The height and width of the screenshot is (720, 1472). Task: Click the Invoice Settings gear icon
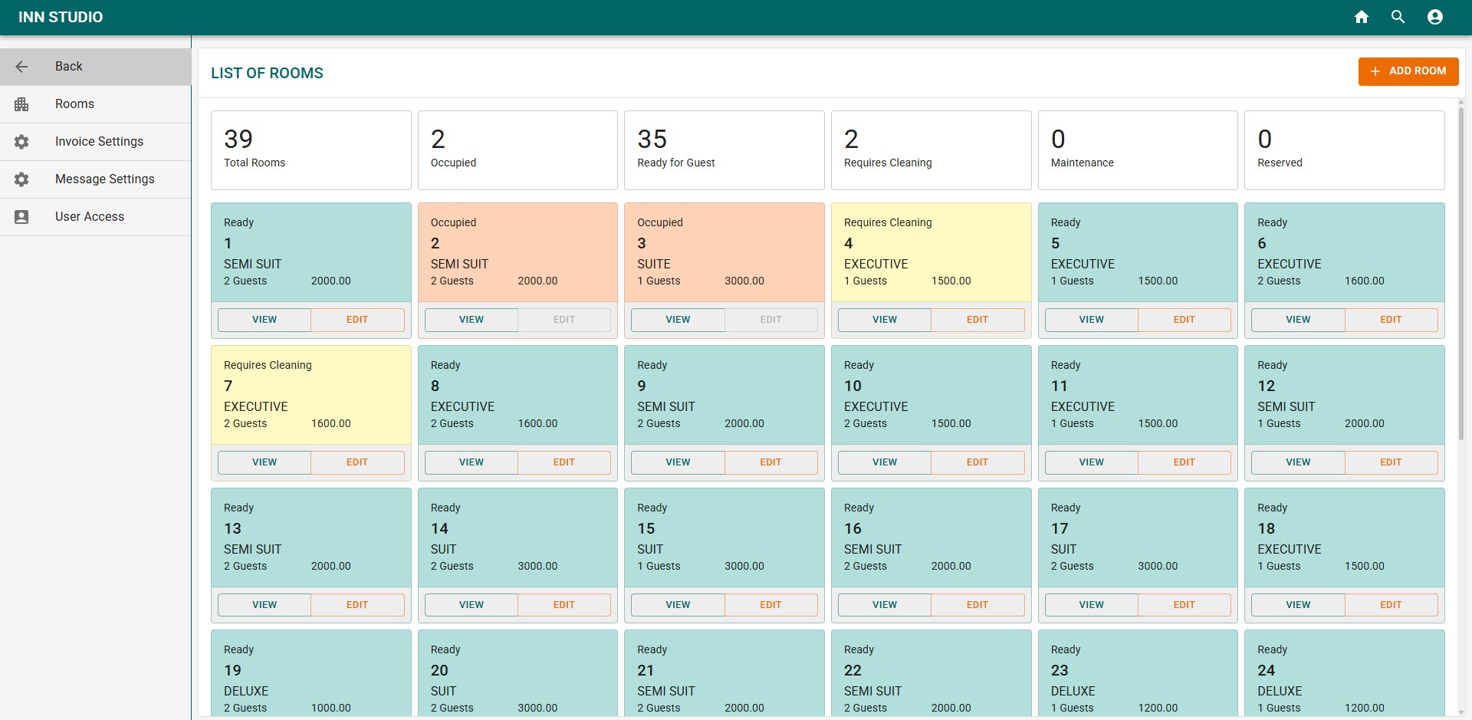pyautogui.click(x=21, y=142)
